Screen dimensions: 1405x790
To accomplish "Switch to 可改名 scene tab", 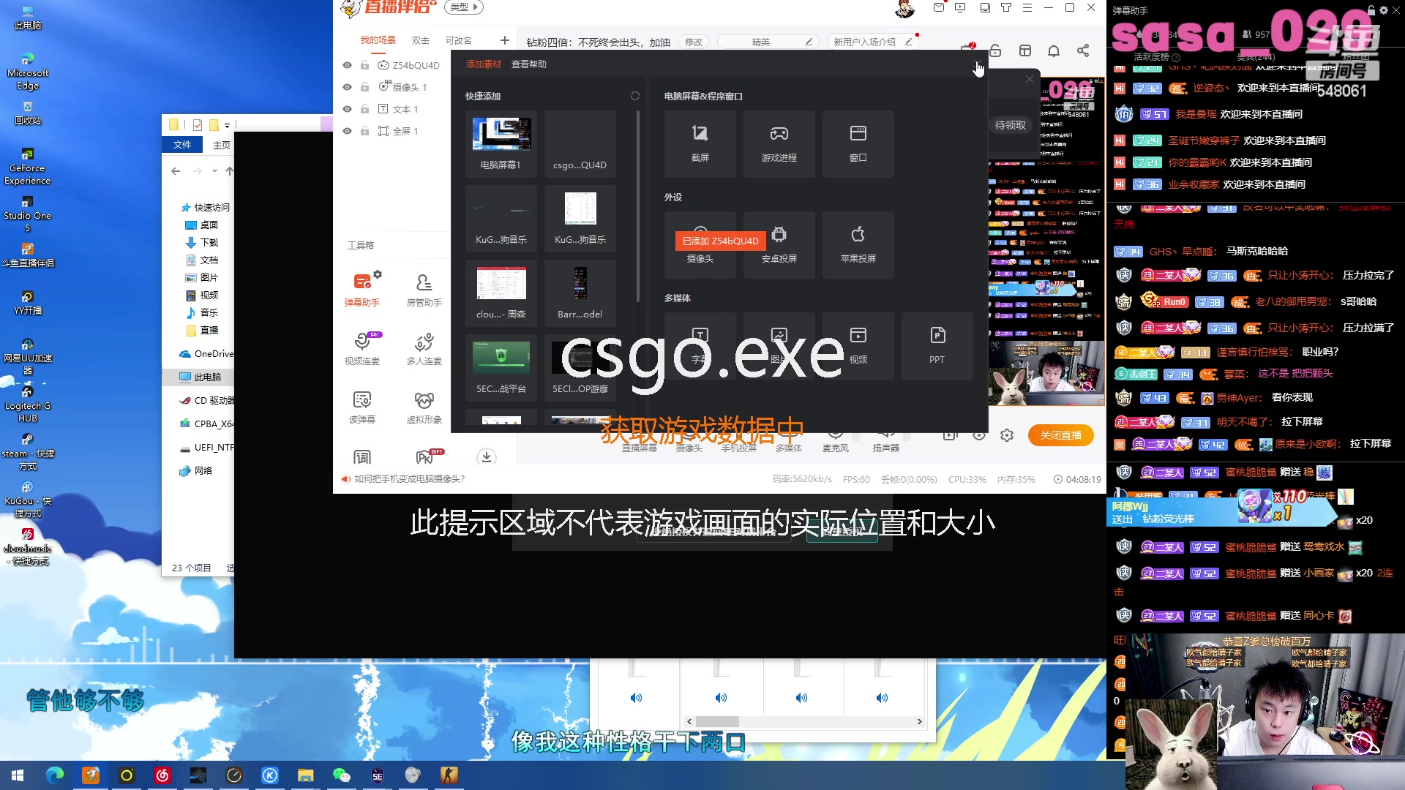I will pos(459,40).
